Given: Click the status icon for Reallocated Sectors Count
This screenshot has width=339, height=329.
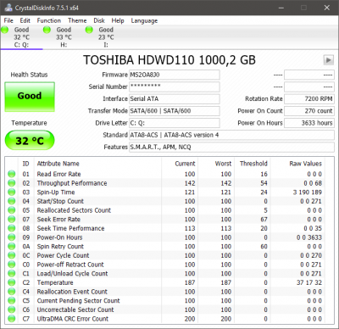Looking at the screenshot, I should [12, 210].
